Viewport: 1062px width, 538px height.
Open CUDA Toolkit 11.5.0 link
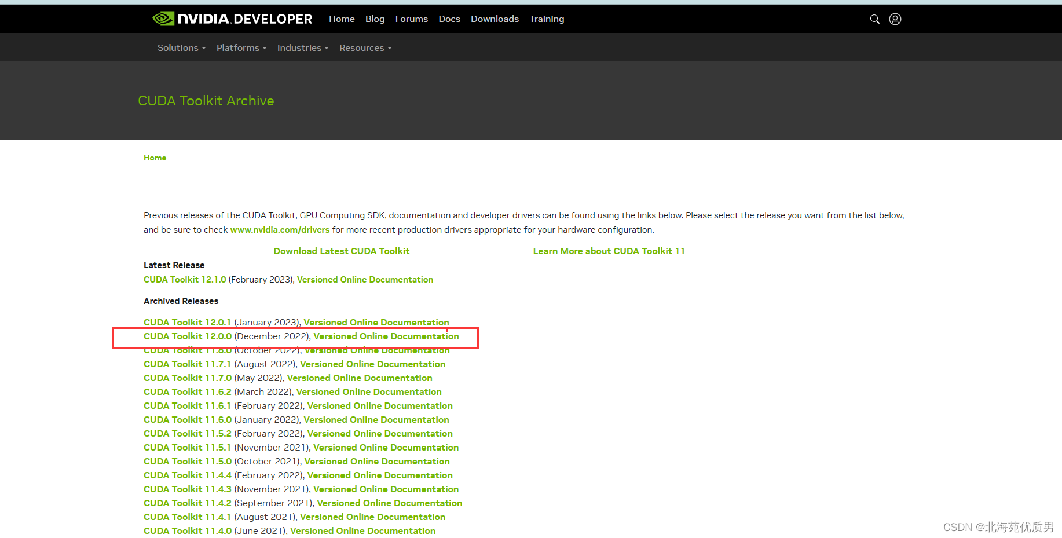(x=188, y=462)
